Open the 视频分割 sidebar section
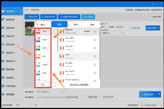Image resolution: width=164 pixels, height=109 pixels. pyautogui.click(x=12, y=45)
